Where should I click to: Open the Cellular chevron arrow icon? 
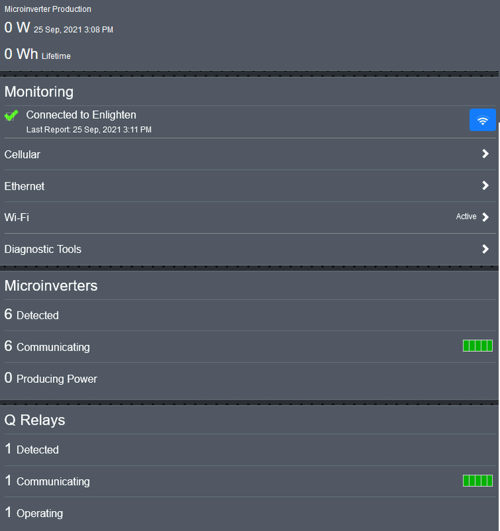[x=487, y=155]
